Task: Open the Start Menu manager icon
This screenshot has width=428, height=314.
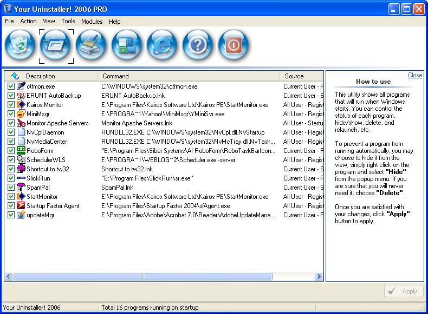Action: coord(126,45)
